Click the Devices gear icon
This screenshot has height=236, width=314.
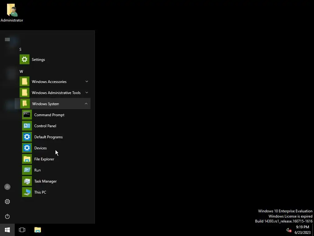27,148
